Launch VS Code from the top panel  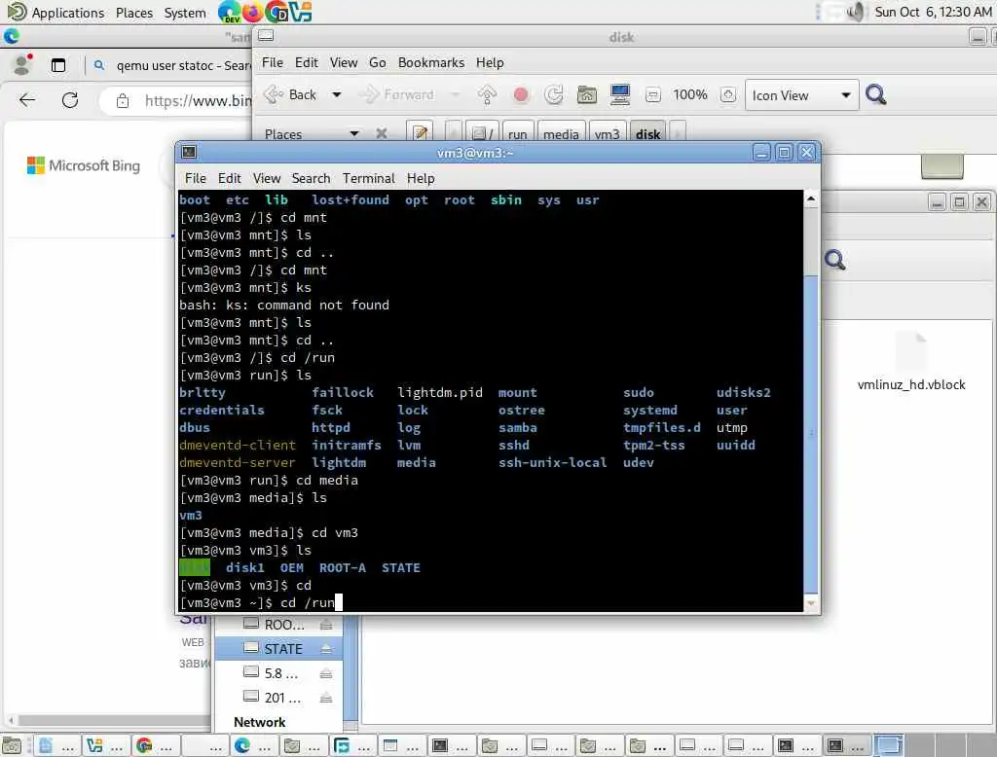pos(300,12)
